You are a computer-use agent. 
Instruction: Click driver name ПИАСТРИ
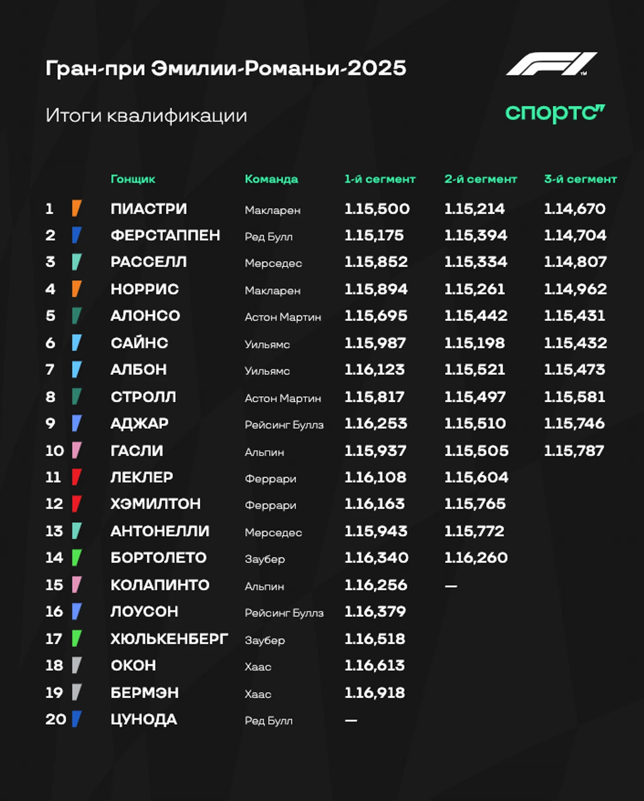pos(149,208)
